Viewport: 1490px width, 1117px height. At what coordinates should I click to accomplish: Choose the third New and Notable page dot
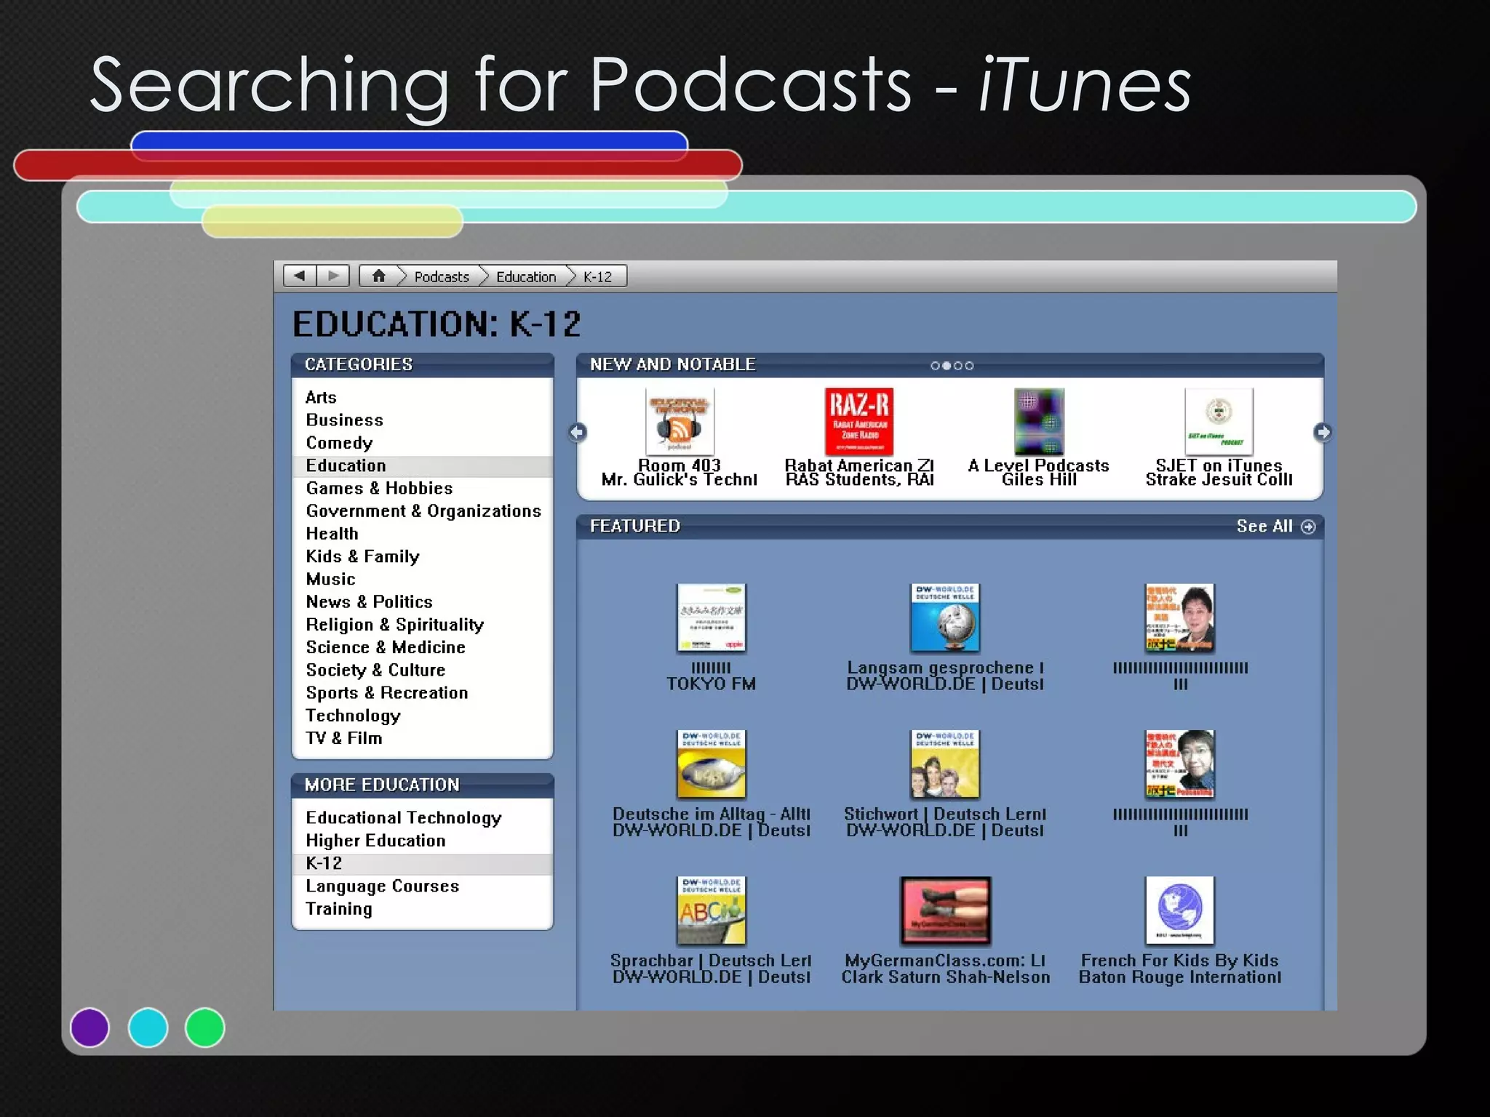958,366
